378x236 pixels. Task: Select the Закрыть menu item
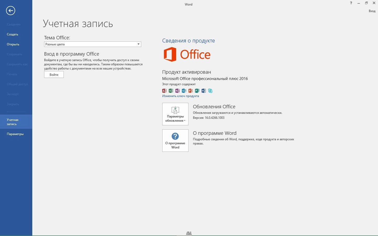(x=16, y=104)
